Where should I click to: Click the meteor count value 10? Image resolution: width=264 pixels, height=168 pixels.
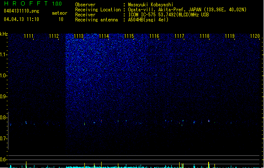point(61,19)
